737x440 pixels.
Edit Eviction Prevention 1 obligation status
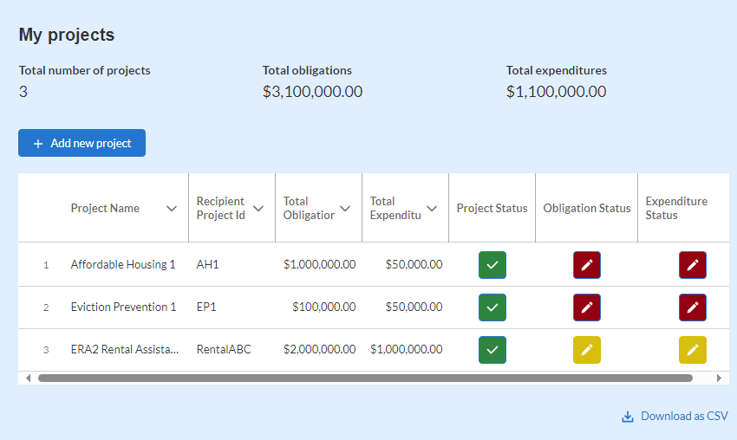pos(587,307)
